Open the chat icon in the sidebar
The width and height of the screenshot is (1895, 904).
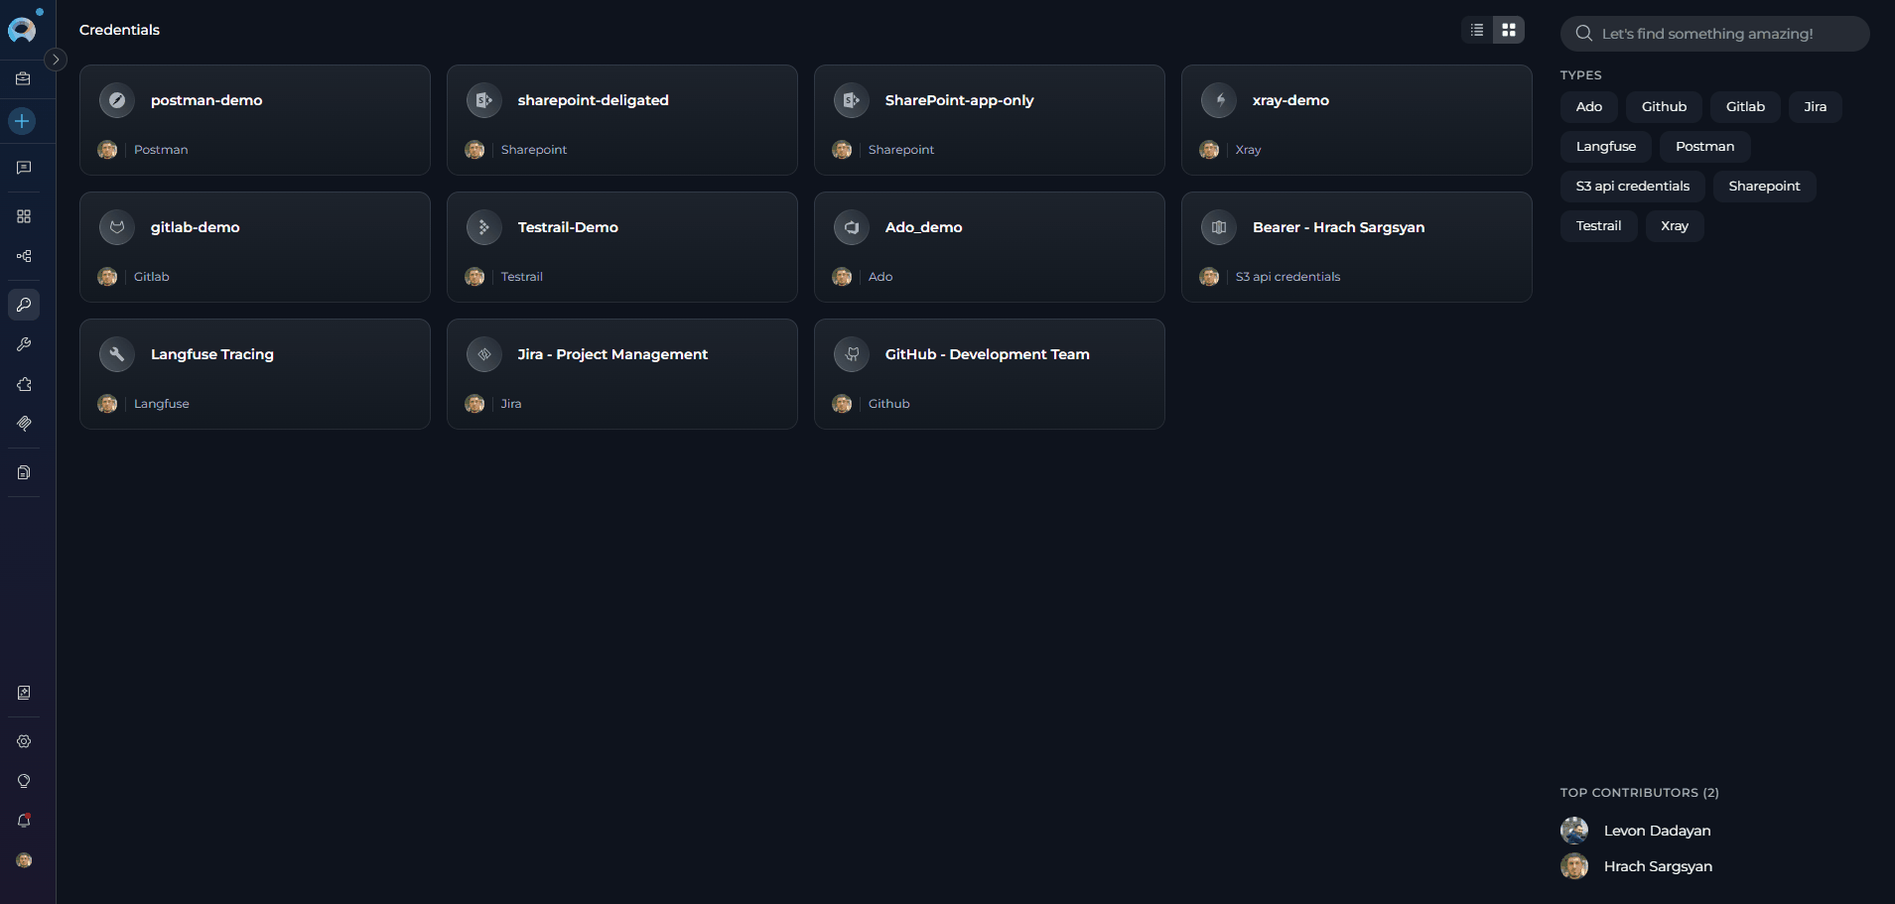point(24,168)
